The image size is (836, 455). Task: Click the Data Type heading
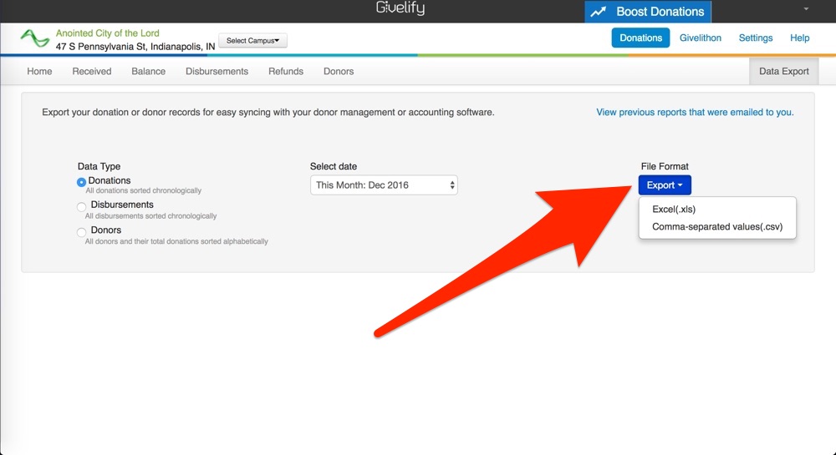[x=99, y=166]
